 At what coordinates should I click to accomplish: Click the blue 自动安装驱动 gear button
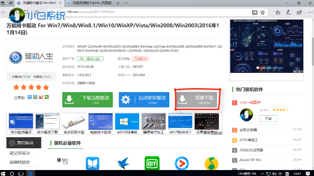click(144, 100)
